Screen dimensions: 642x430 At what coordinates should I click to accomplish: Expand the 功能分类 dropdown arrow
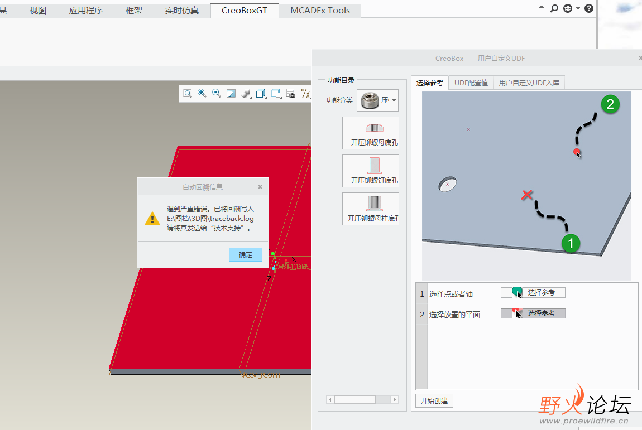coord(394,100)
